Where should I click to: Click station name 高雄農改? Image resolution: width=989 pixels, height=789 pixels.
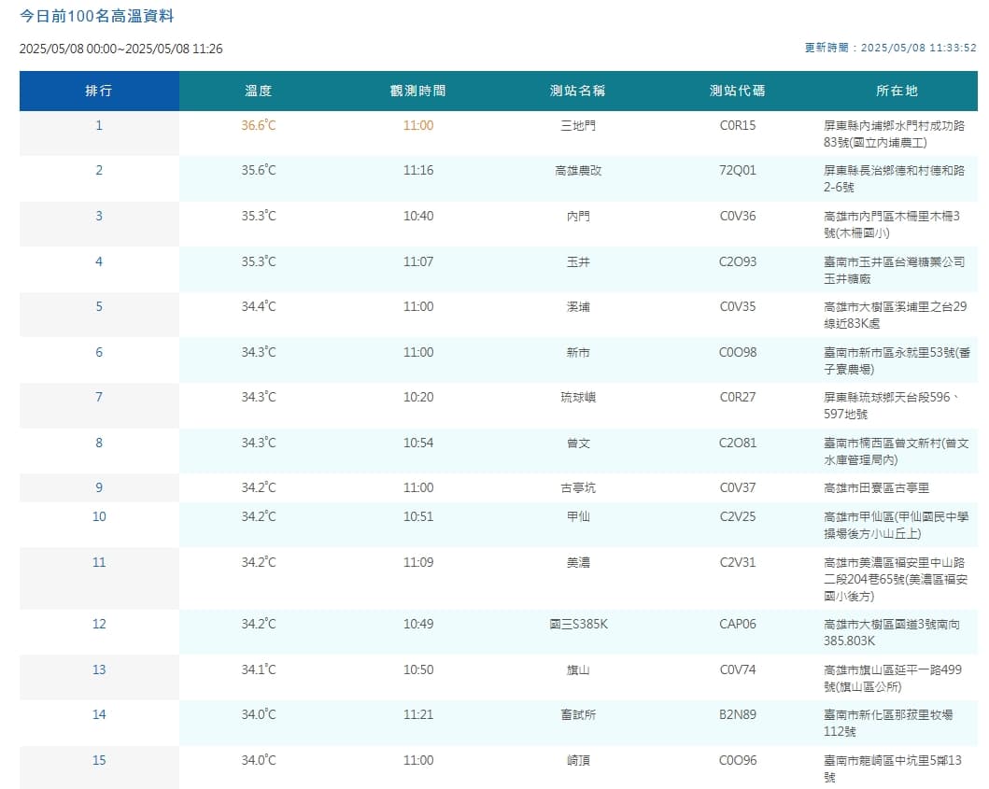[578, 170]
